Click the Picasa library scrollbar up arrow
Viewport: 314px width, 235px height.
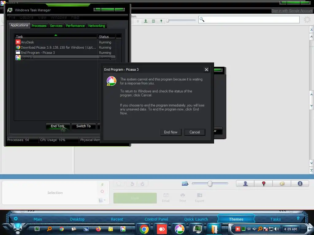312,37
